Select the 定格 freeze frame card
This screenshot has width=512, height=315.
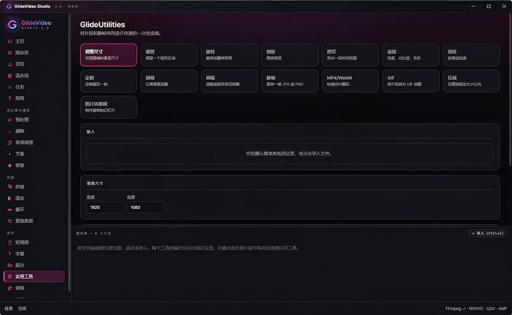pyautogui.click(x=109, y=81)
